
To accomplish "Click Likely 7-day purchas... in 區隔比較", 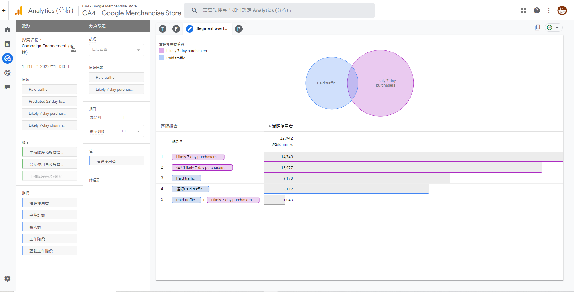I will (116, 89).
